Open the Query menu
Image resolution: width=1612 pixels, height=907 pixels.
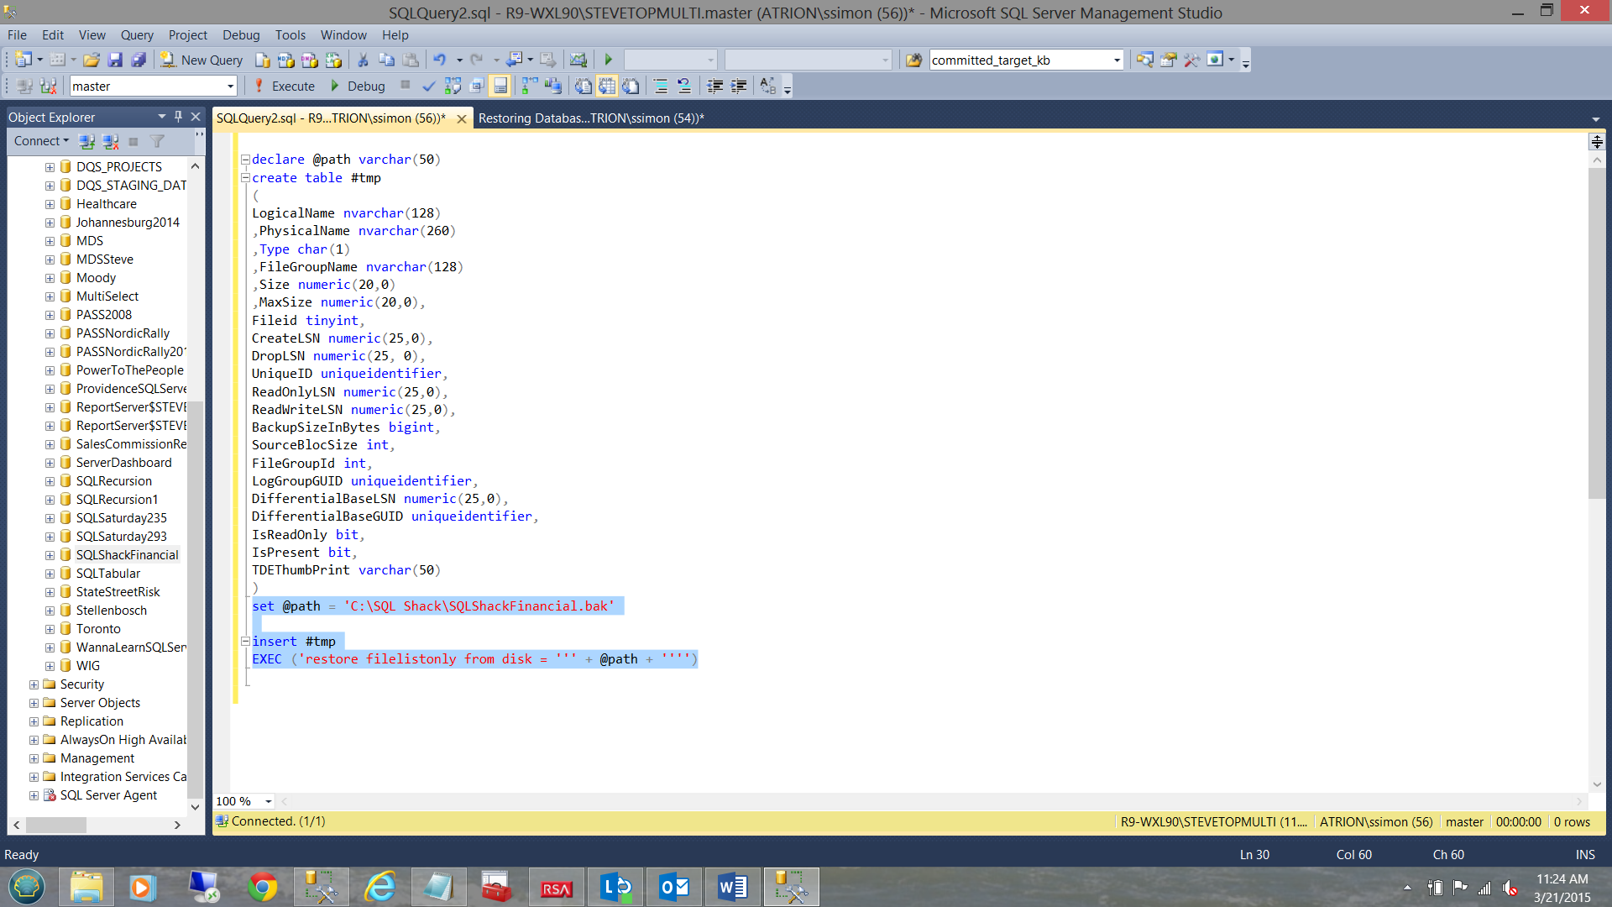137,35
